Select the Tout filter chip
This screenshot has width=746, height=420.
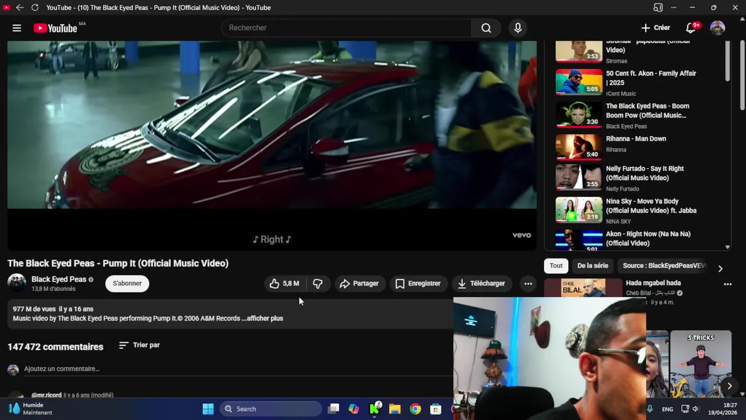(556, 265)
